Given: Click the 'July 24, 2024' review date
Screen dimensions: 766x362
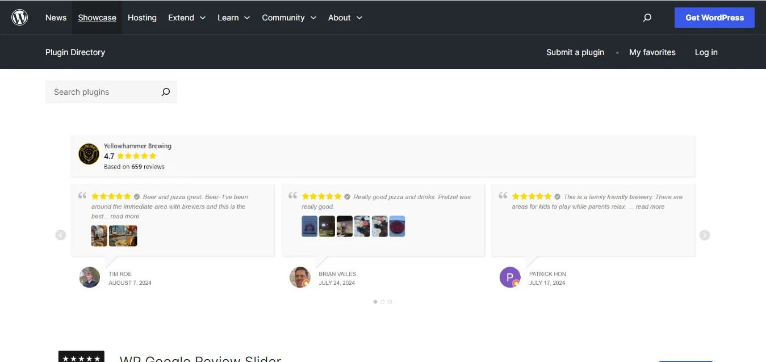Looking at the screenshot, I should point(337,283).
